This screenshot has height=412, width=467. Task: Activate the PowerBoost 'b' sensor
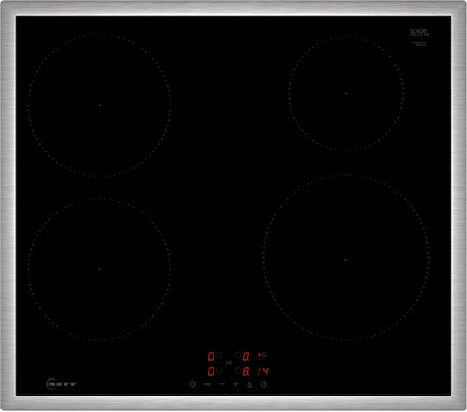pyautogui.click(x=250, y=384)
